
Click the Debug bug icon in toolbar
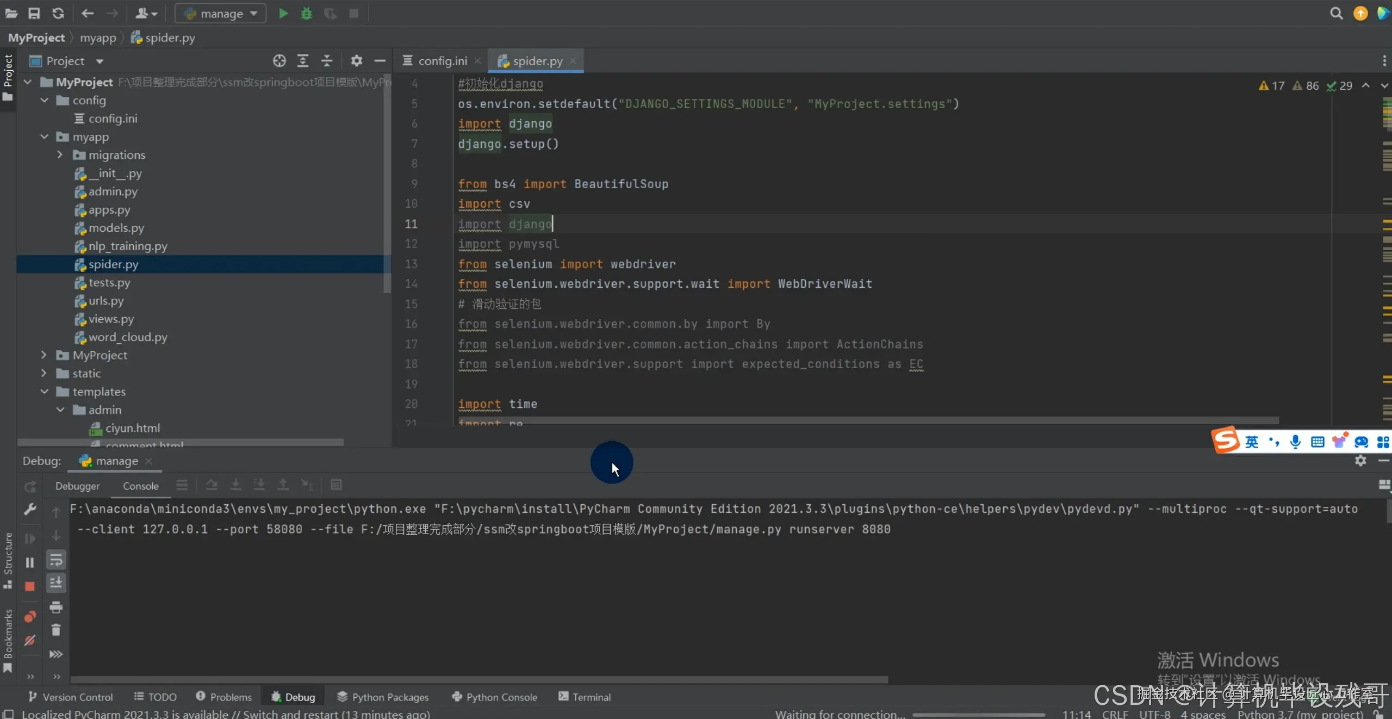pyautogui.click(x=306, y=13)
